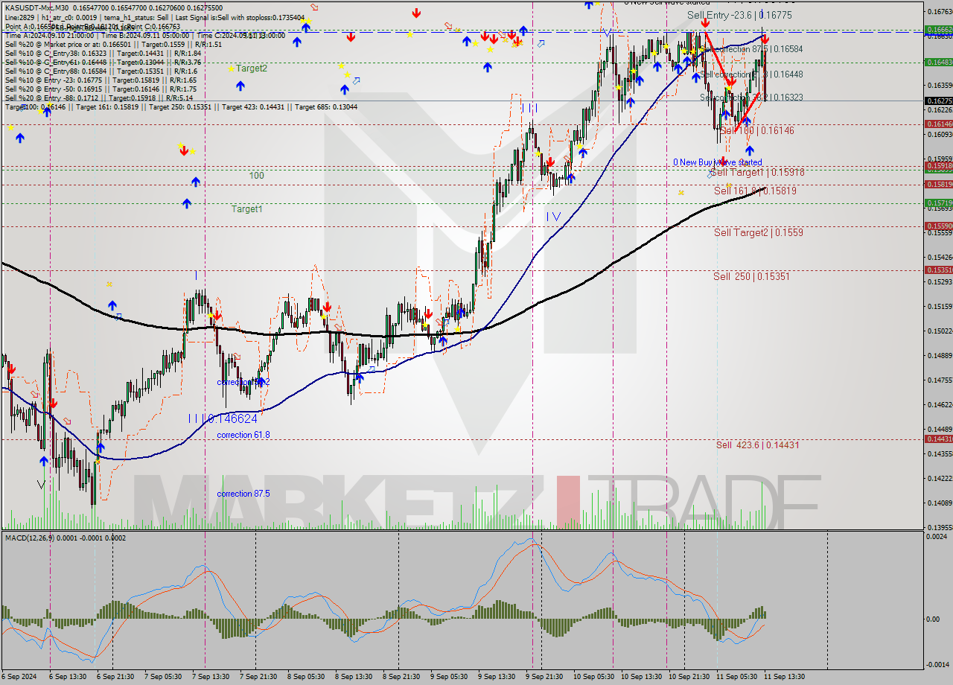Viewport: 953px width, 685px height.
Task: Click the green 0.16483 price axis tag
Action: point(937,62)
